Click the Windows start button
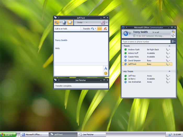The width and height of the screenshot is (183, 137). point(8,135)
